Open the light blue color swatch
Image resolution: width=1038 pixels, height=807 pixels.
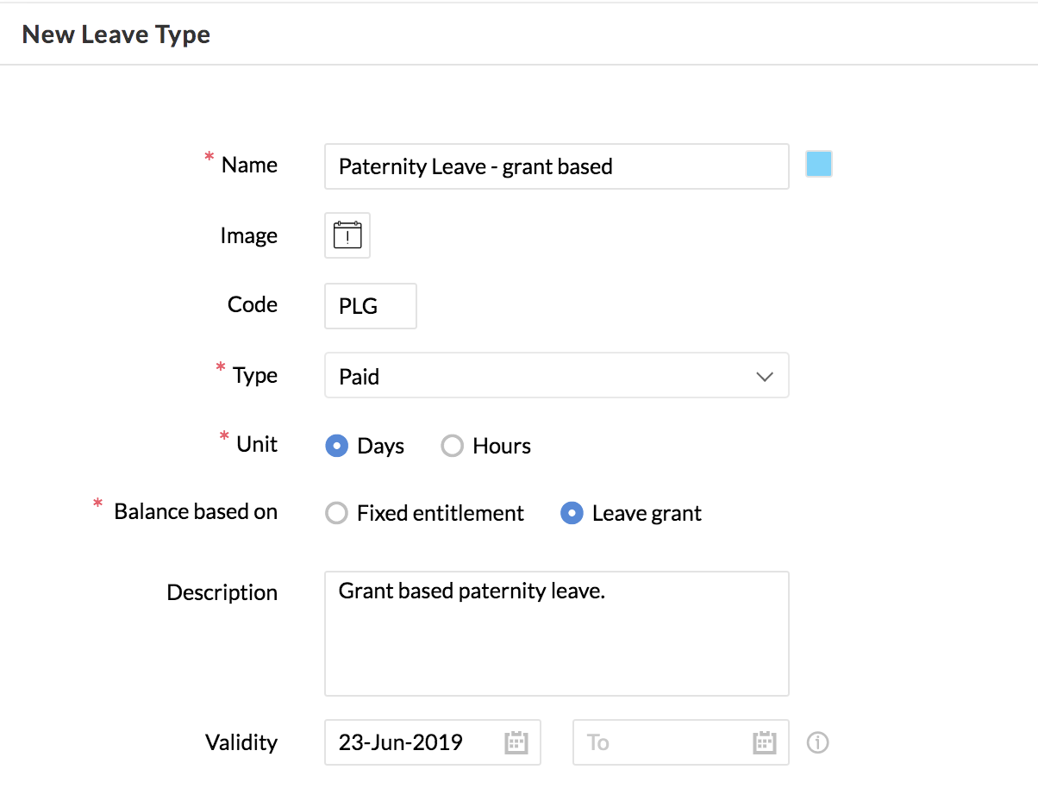point(818,165)
